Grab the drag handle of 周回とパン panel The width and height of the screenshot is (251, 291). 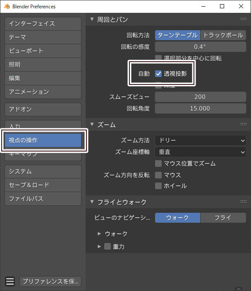click(243, 19)
